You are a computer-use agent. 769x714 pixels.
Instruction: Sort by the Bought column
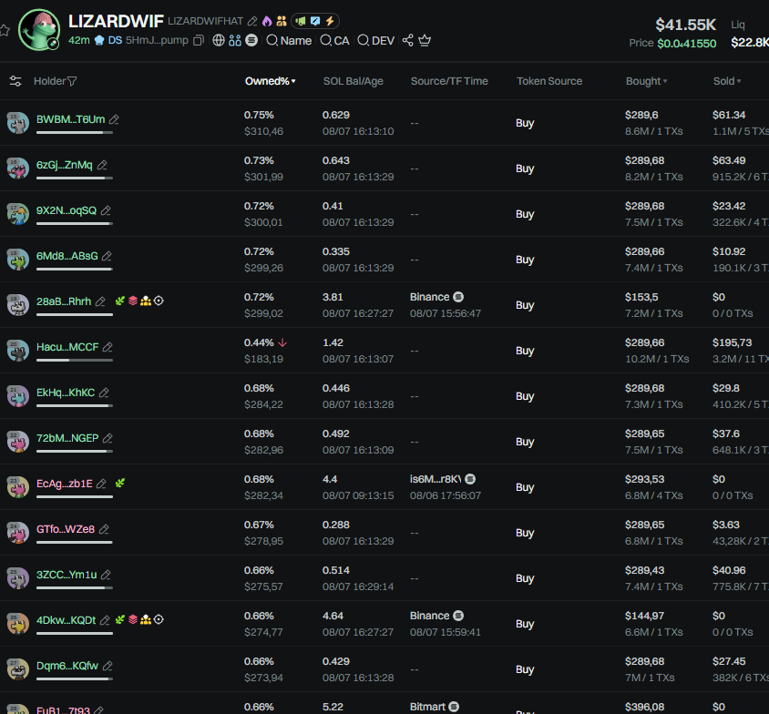(x=646, y=81)
